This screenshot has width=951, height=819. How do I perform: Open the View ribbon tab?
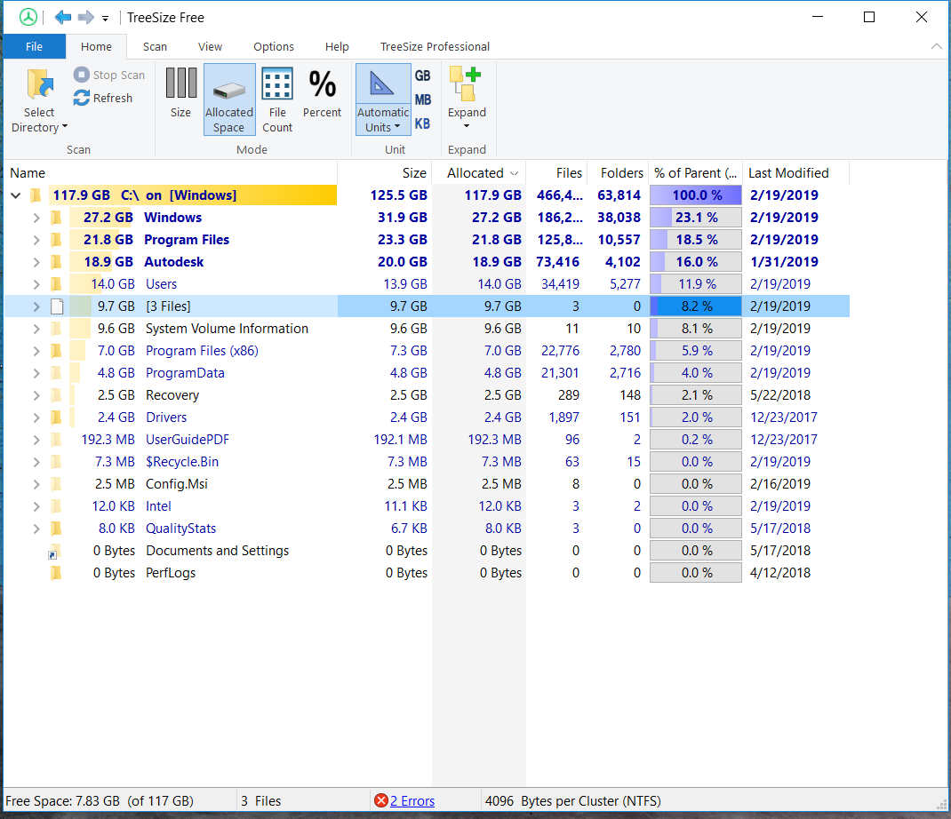[x=210, y=47]
